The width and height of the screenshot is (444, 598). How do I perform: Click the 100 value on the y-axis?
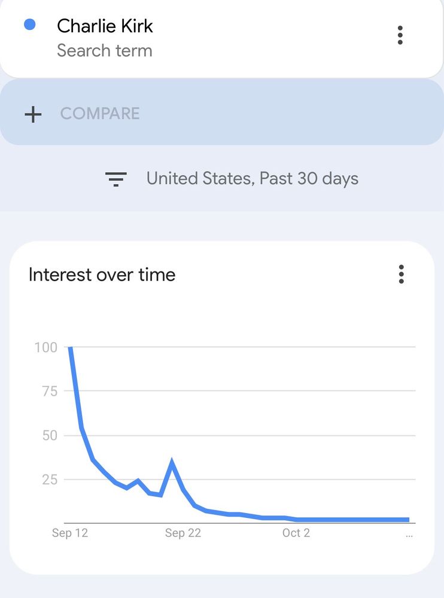[46, 347]
